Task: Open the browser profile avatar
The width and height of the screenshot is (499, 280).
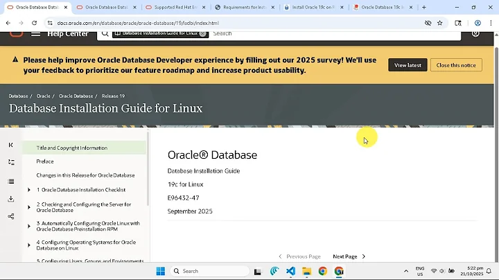Action: [x=478, y=23]
